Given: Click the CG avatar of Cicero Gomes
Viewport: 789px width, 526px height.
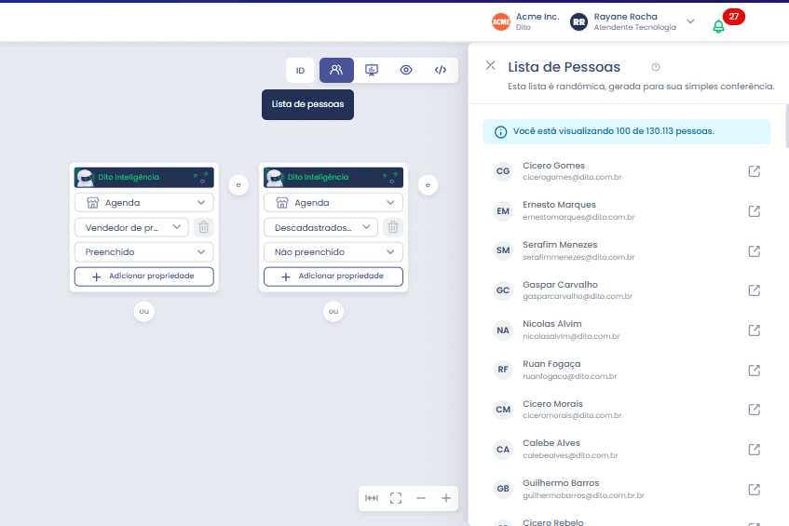Looking at the screenshot, I should tap(503, 171).
